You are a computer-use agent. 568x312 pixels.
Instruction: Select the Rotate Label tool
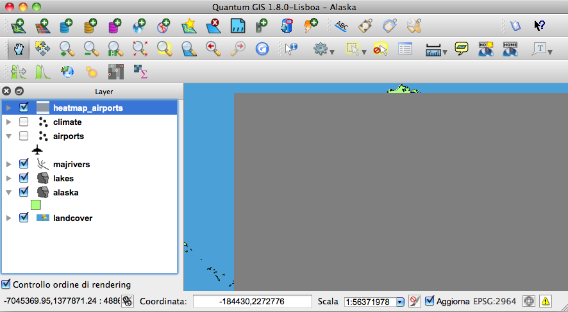(390, 26)
